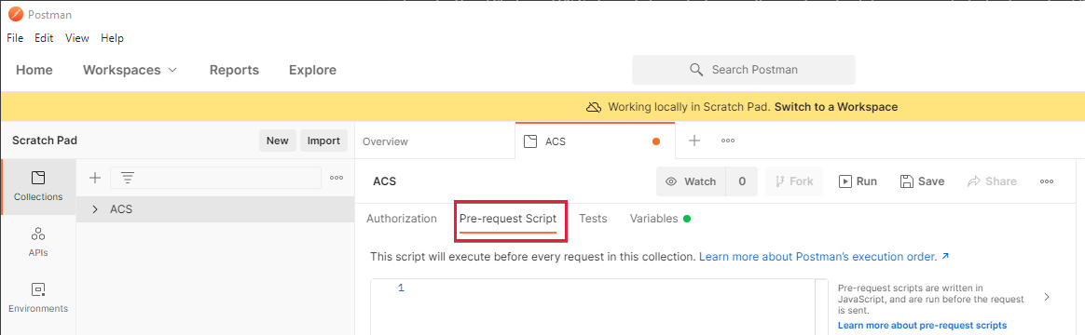Run the ACS collection

[x=858, y=181]
